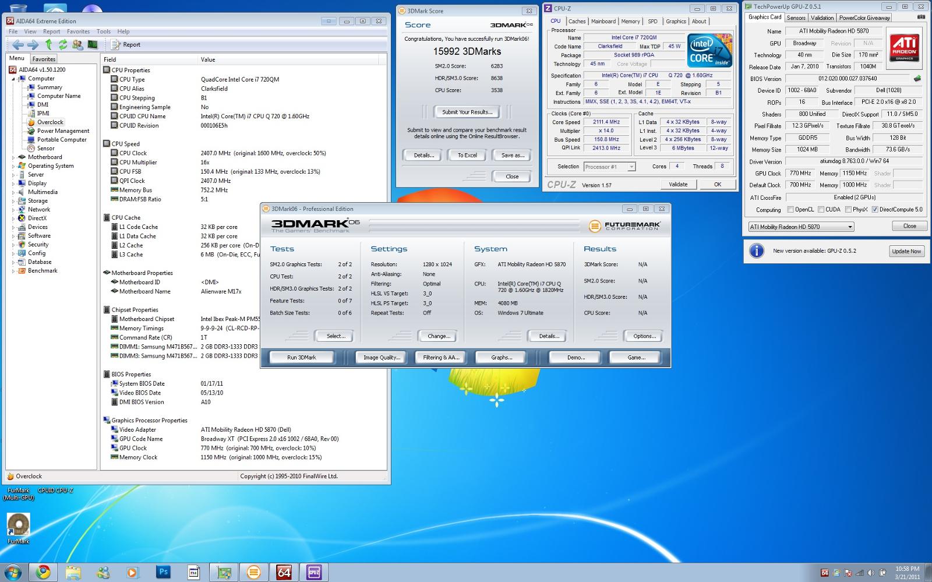Image resolution: width=932 pixels, height=582 pixels.
Task: Click the ATI Radeon logo in GPU-Z
Action: (x=905, y=48)
